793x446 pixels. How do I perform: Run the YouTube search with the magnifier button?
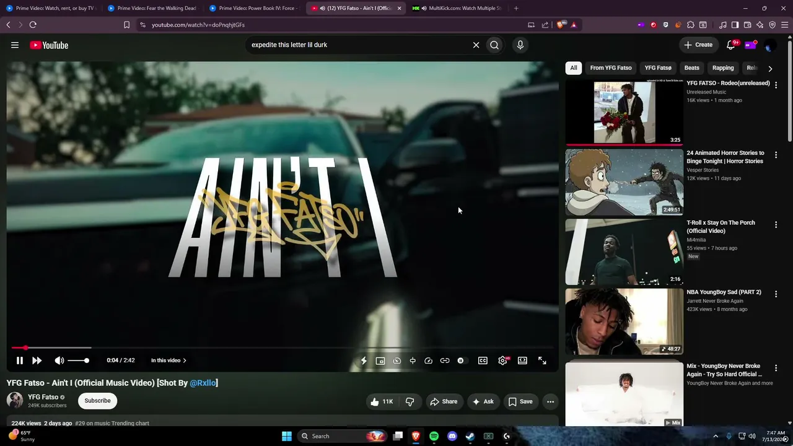coord(494,45)
